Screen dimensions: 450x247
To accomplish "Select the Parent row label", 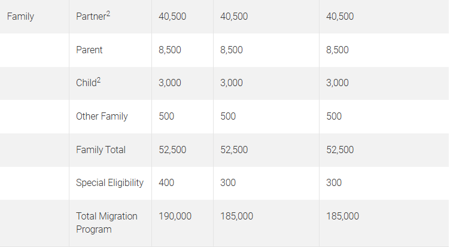I will point(89,50).
